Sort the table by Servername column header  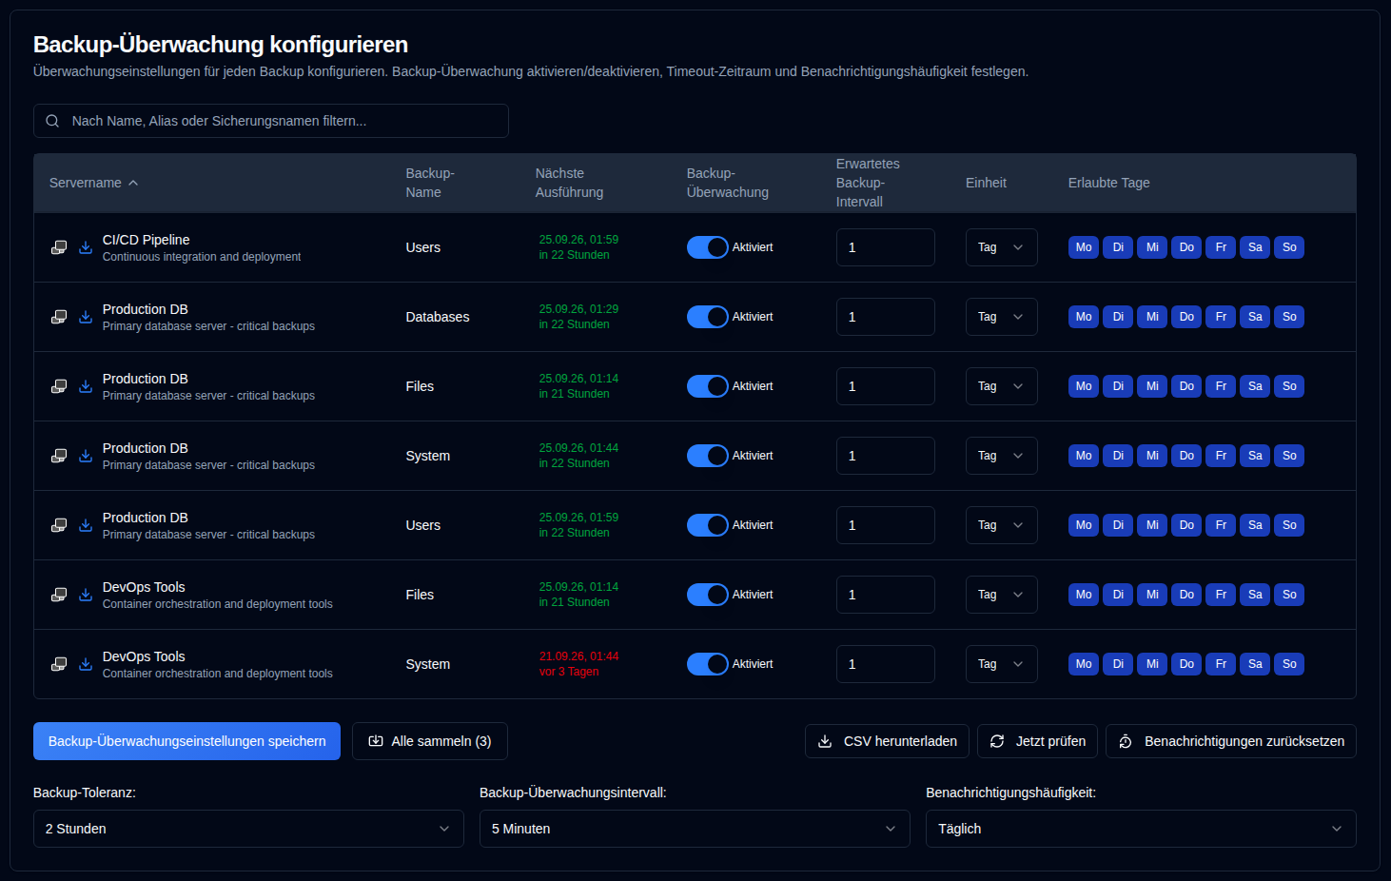(x=94, y=183)
